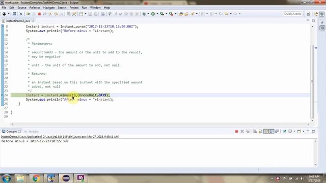The image size is (326, 183).
Task: Click Remove All Terminated Launches in Console
Action: [x=248, y=131]
